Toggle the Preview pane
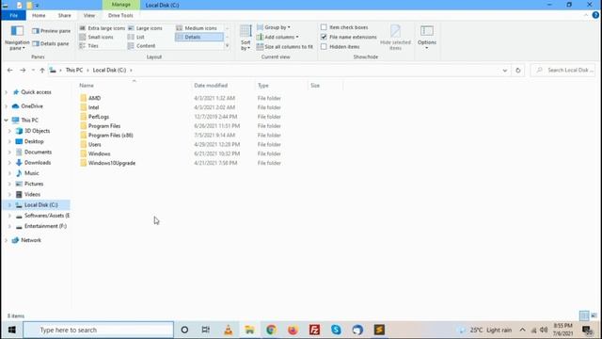 (52, 31)
